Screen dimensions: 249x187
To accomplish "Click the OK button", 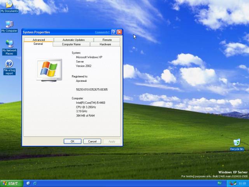I will pyautogui.click(x=73, y=141).
